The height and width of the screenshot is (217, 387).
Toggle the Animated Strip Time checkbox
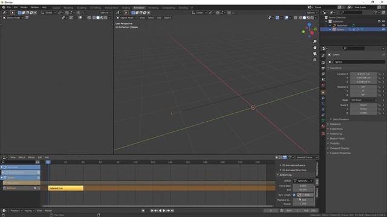(x=284, y=170)
